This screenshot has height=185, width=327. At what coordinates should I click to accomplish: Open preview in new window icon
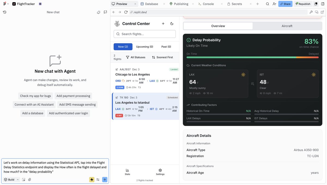(x=322, y=12)
